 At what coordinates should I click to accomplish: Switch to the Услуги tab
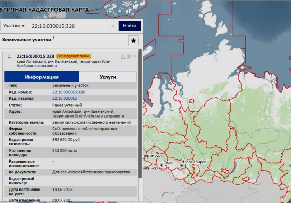coord(108,77)
